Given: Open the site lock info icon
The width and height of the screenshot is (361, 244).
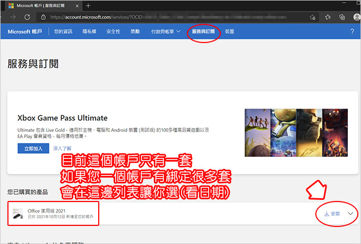Looking at the screenshot, I should point(43,17).
